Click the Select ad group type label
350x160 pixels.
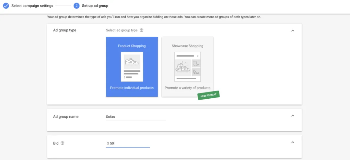click(122, 30)
